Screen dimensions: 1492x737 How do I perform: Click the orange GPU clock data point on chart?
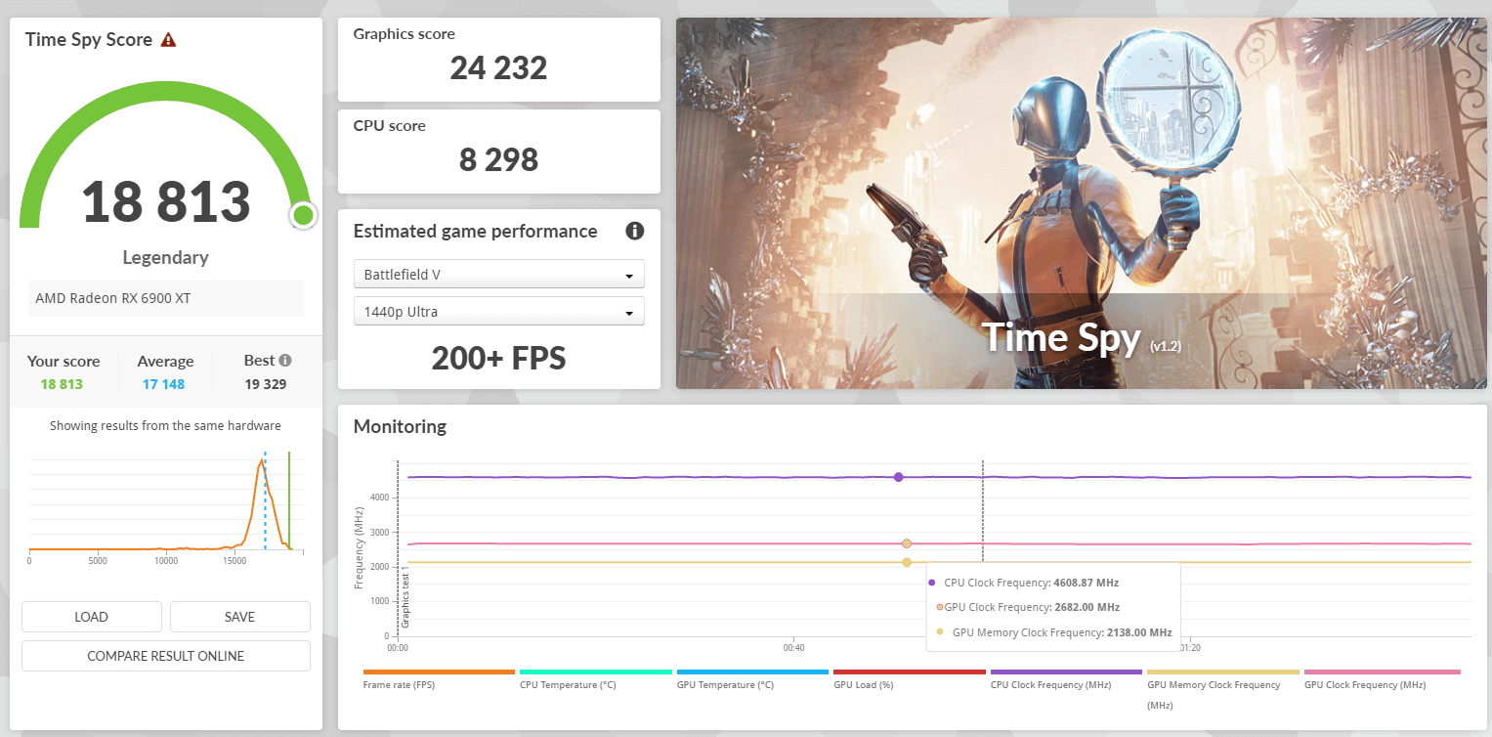pos(907,543)
